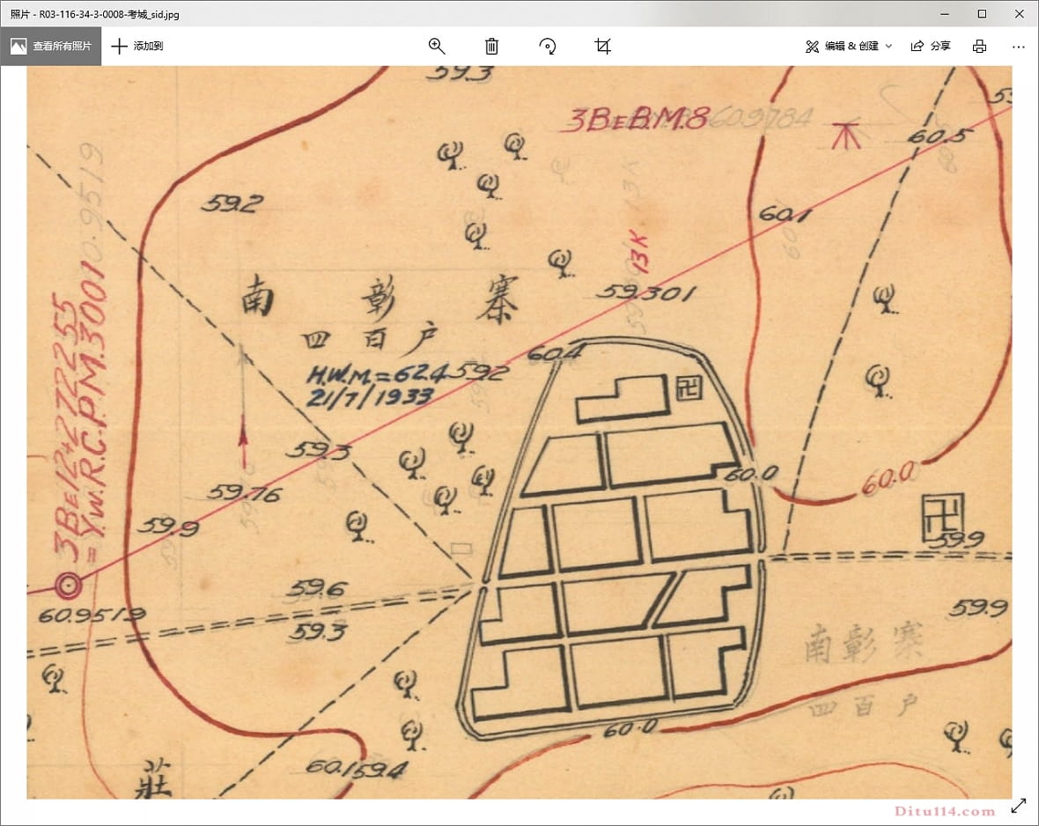
Task: Close the Photos window
Action: pyautogui.click(x=1020, y=13)
